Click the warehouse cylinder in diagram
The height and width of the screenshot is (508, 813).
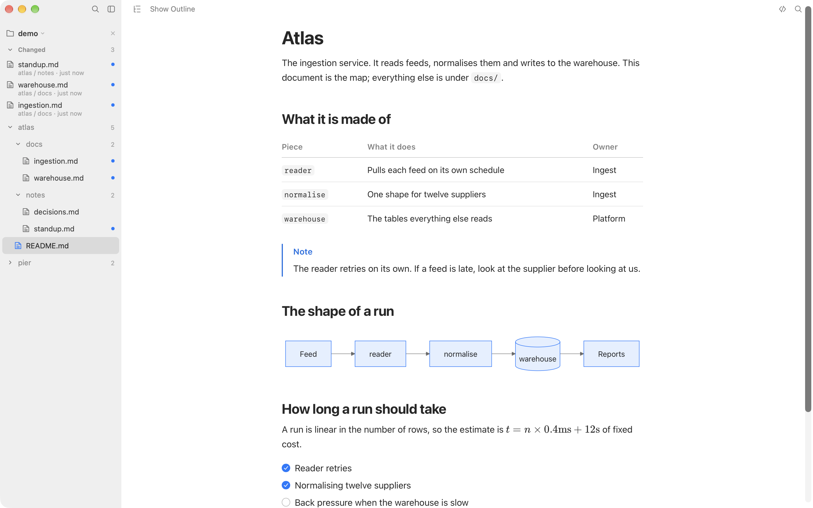coord(537,354)
